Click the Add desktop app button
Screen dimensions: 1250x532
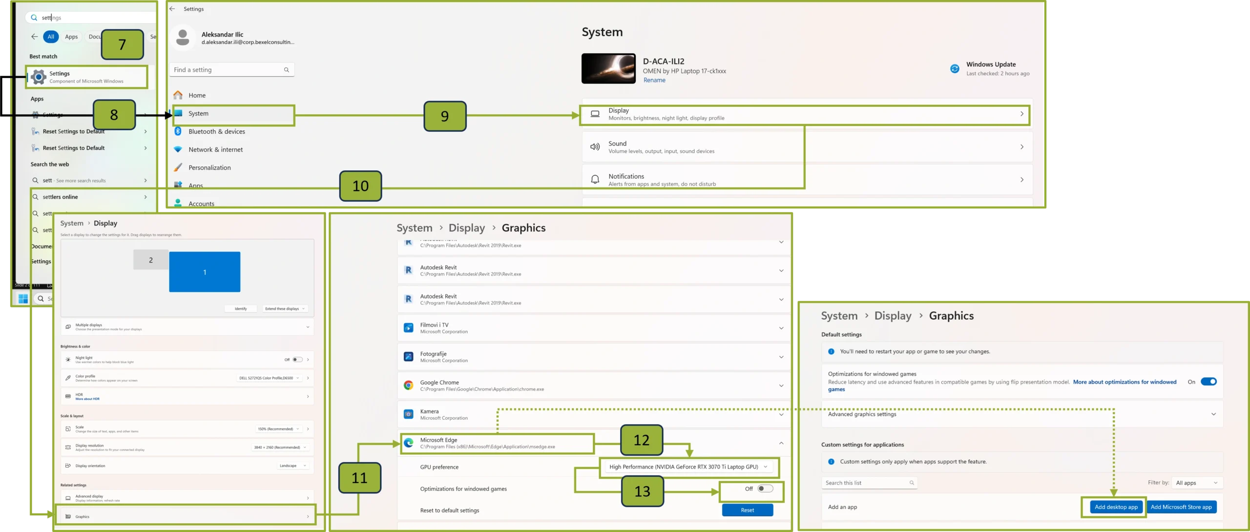click(1116, 507)
